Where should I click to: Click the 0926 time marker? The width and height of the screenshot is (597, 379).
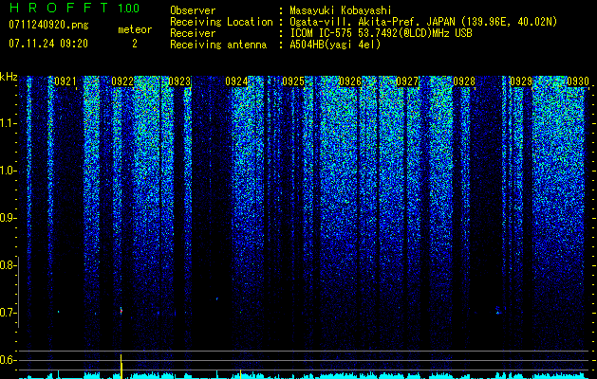tap(350, 81)
